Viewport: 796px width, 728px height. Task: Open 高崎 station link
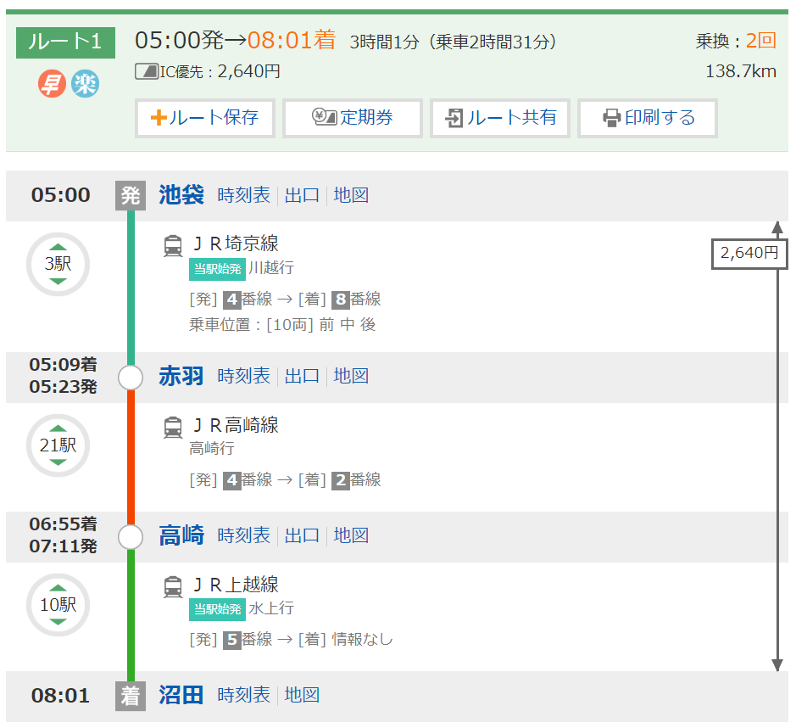tap(181, 536)
